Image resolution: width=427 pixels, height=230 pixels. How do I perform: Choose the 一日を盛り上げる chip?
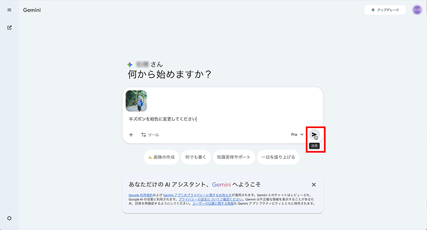pyautogui.click(x=278, y=157)
